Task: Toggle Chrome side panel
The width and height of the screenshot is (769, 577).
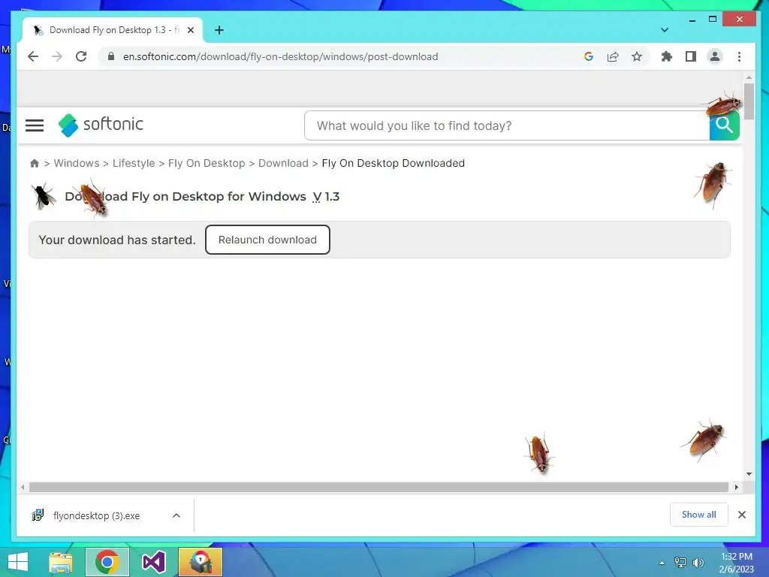Action: pos(691,56)
